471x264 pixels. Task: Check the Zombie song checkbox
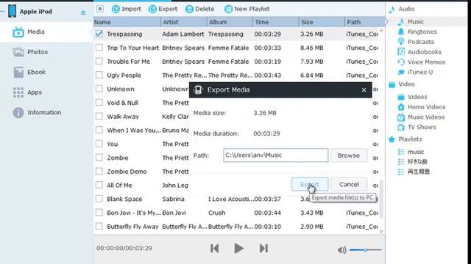coord(99,158)
